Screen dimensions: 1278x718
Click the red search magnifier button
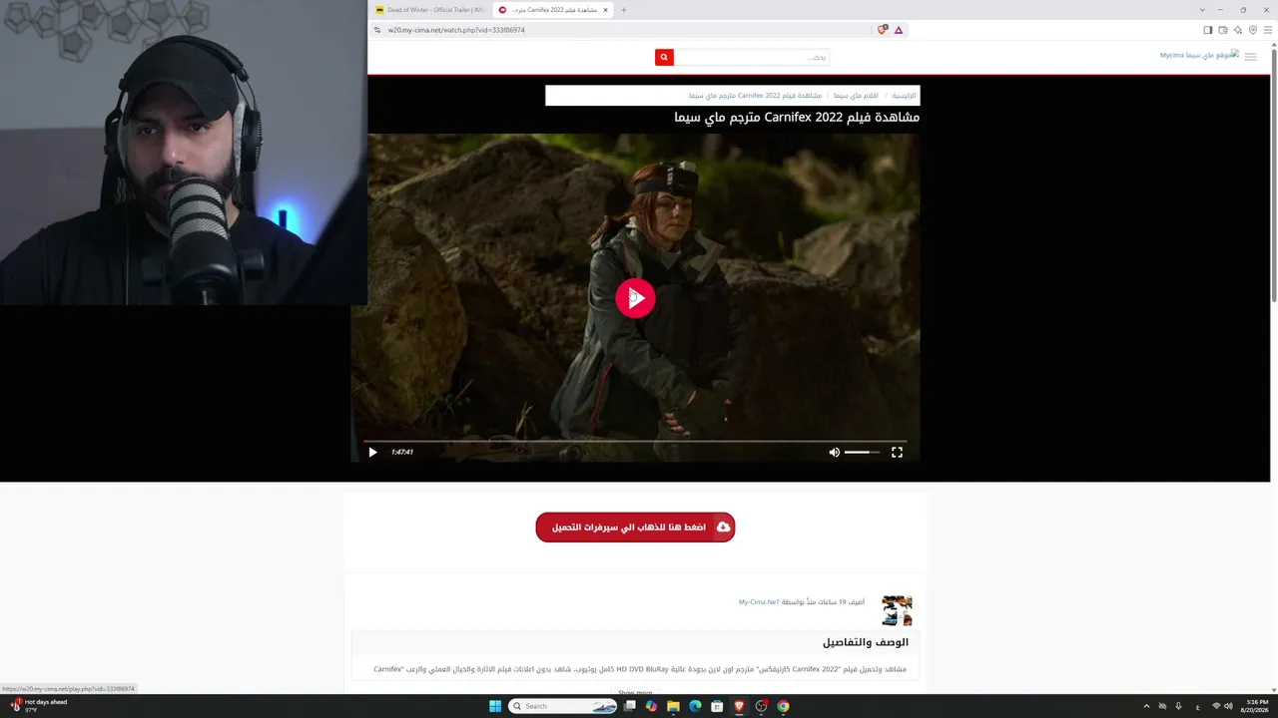(664, 58)
